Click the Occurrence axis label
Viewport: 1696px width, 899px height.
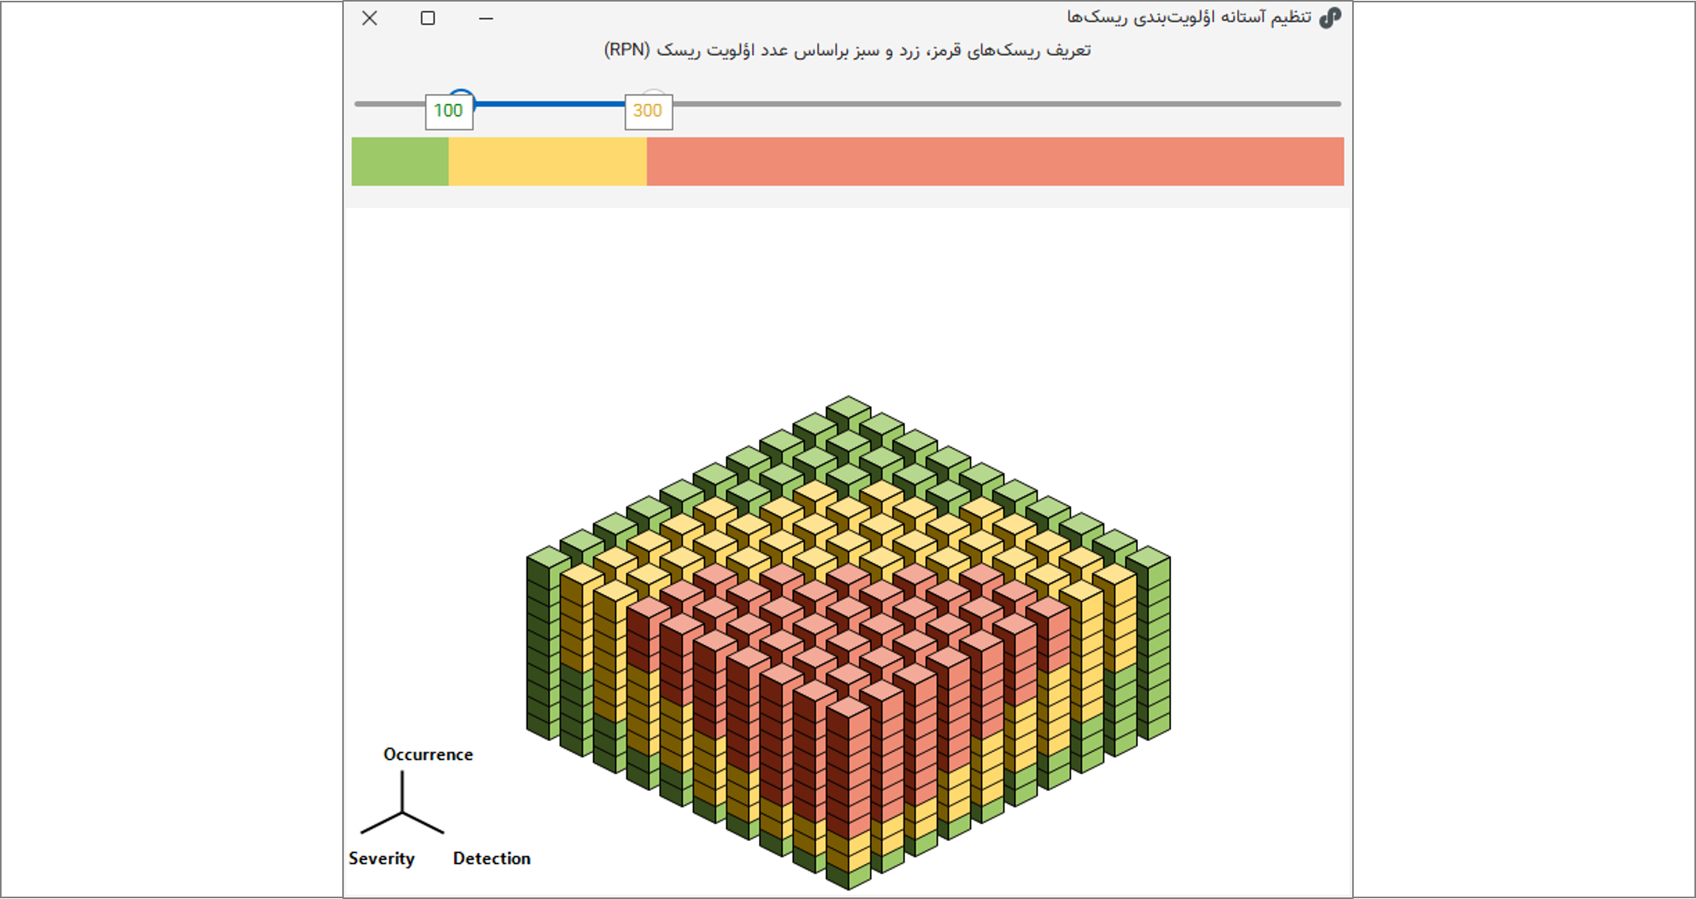coord(428,754)
